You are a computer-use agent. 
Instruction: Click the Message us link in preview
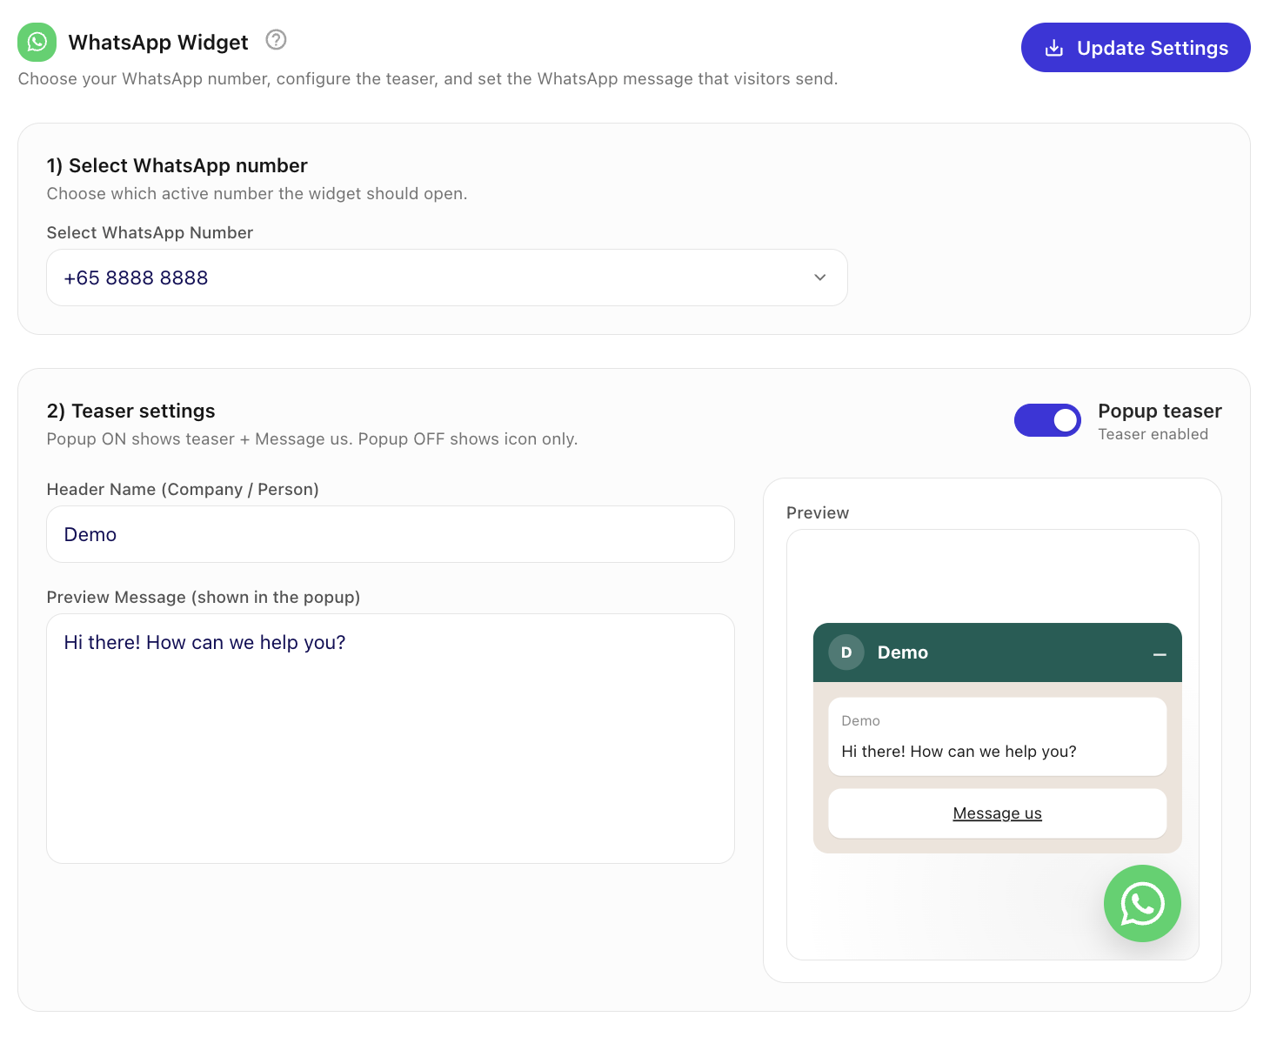click(997, 813)
